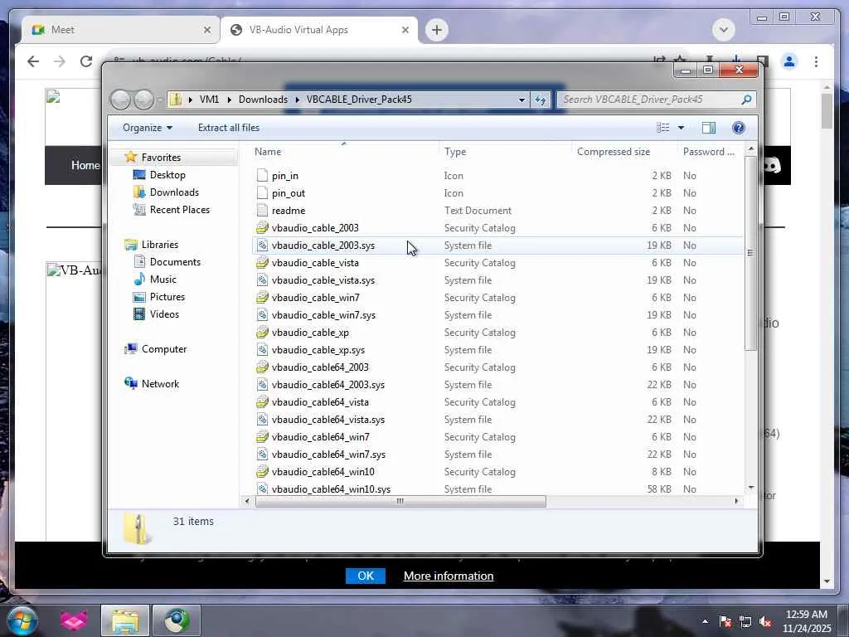Open Downloads in Favorites sidebar
Viewport: 849px width, 637px height.
[174, 192]
